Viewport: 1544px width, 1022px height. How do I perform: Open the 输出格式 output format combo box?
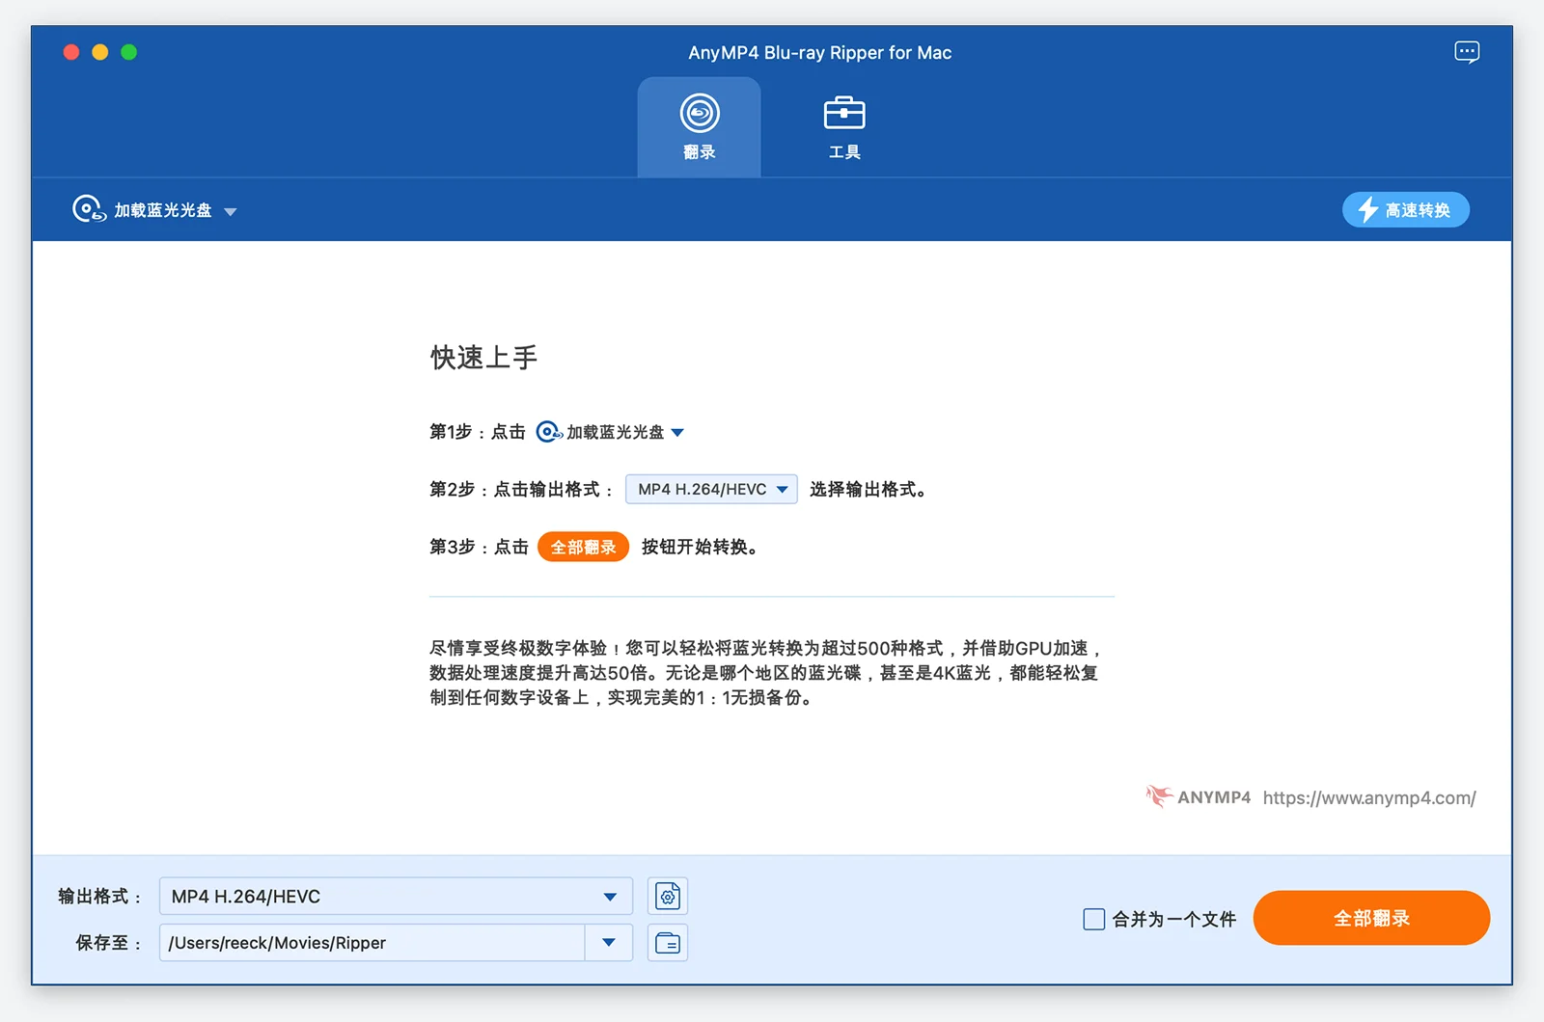[396, 897]
